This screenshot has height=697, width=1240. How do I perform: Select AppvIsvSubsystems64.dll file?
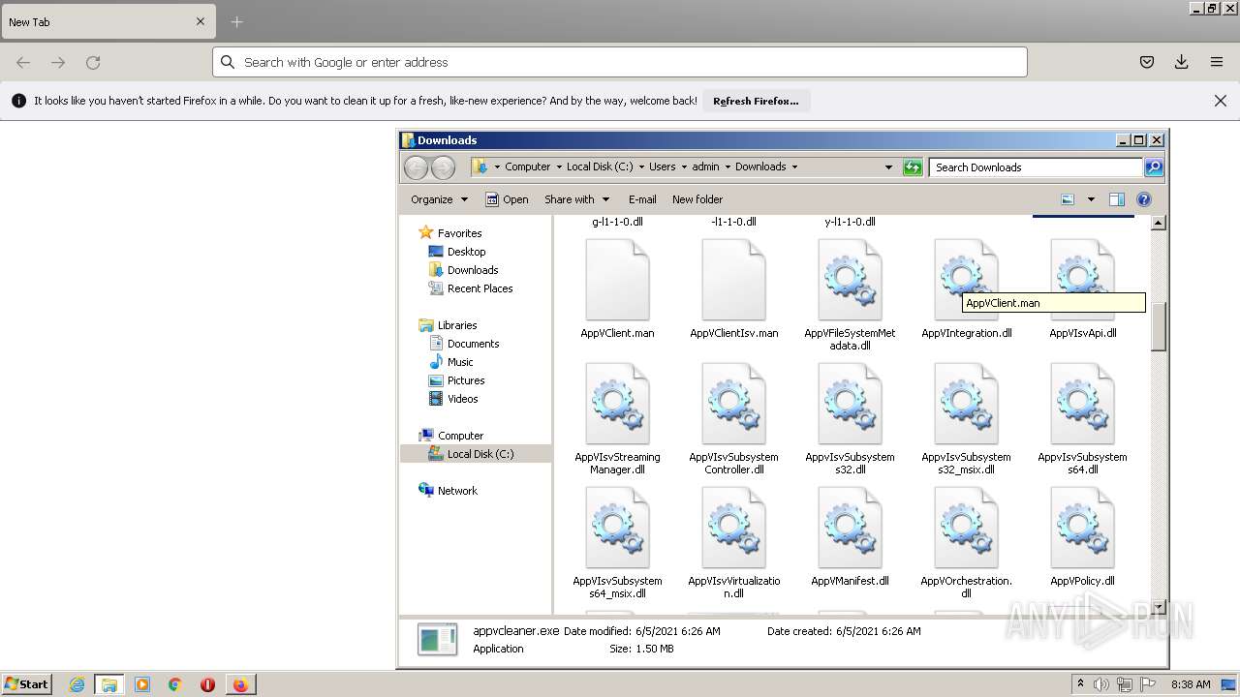pyautogui.click(x=1082, y=419)
